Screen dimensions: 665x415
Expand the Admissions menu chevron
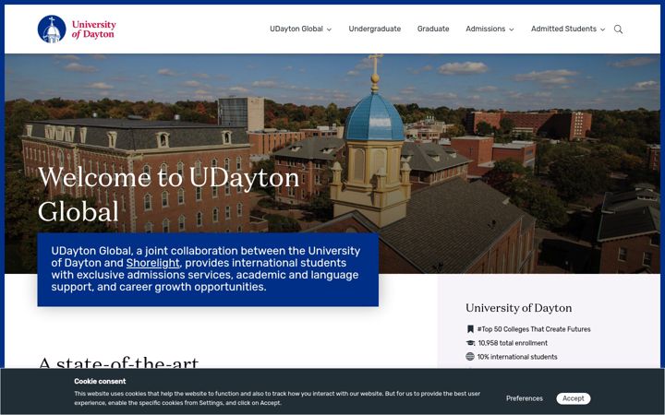click(x=512, y=30)
